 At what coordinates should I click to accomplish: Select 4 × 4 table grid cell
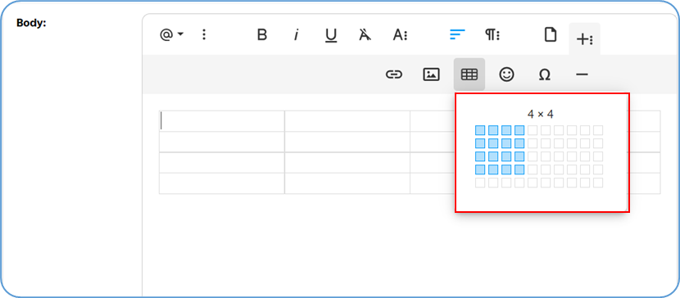pos(519,169)
